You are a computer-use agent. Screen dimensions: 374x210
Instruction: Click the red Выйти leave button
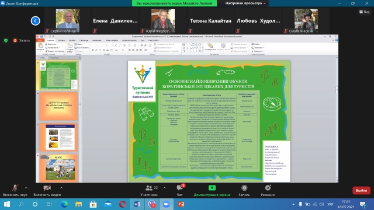coord(361,191)
